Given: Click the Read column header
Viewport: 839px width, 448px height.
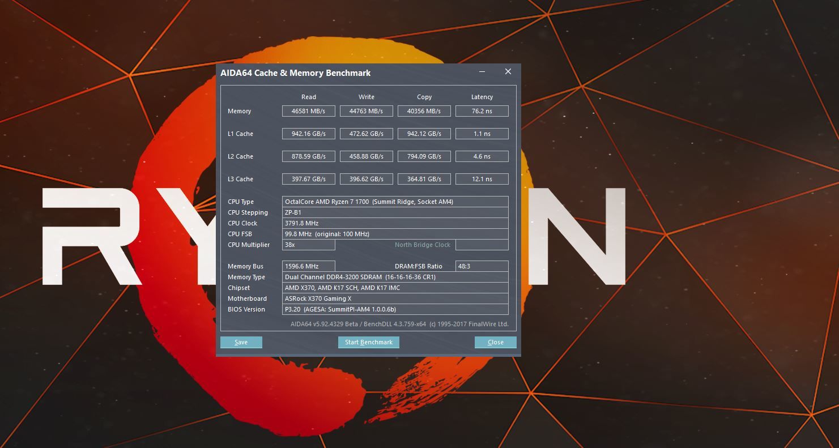Looking at the screenshot, I should 309,97.
